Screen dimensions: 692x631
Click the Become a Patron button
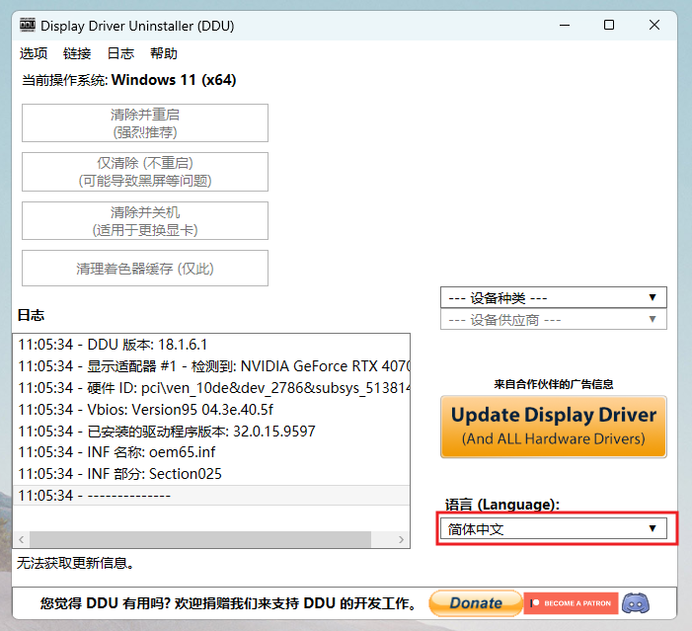tap(571, 603)
